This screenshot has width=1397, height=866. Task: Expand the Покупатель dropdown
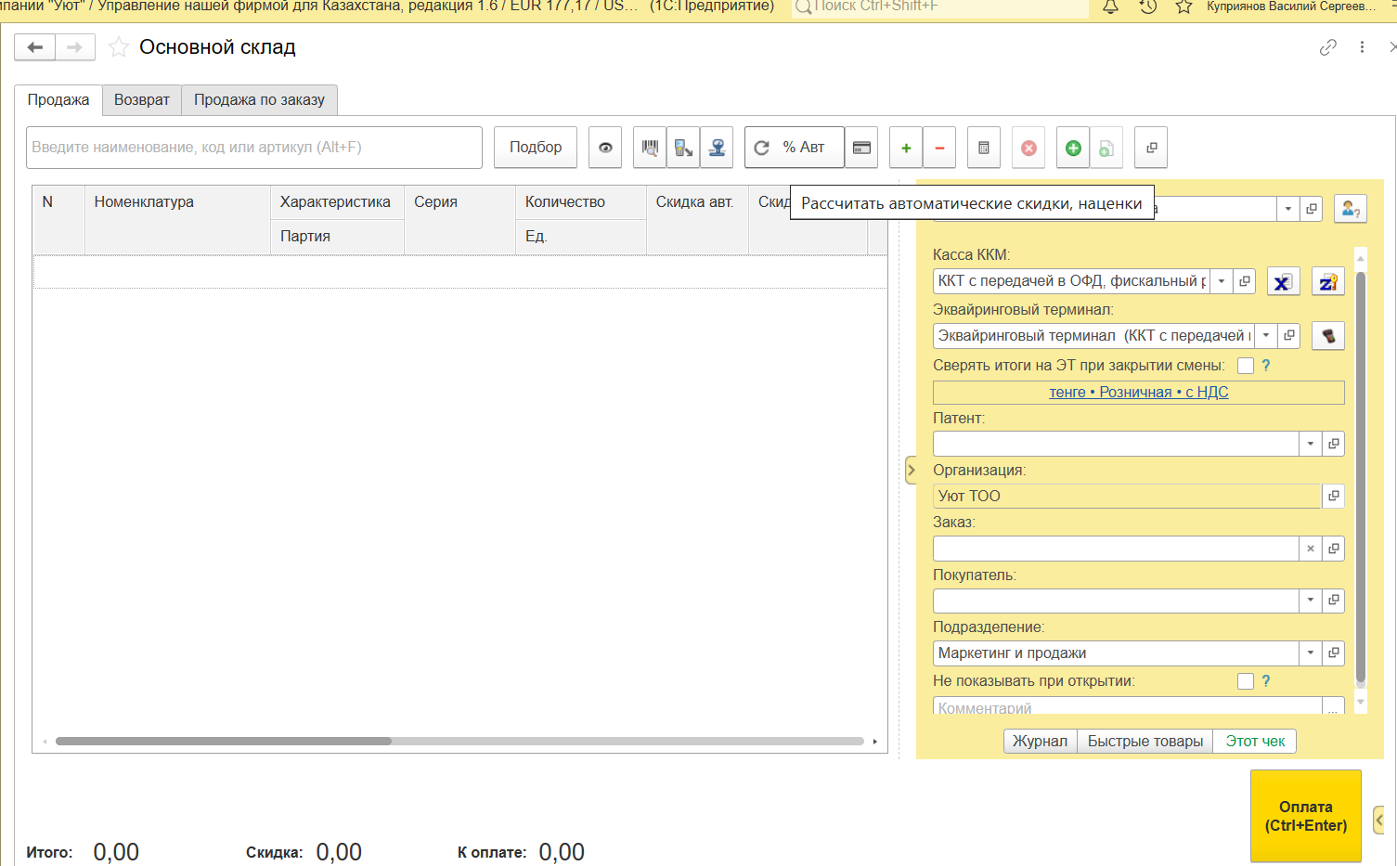pos(1310,601)
